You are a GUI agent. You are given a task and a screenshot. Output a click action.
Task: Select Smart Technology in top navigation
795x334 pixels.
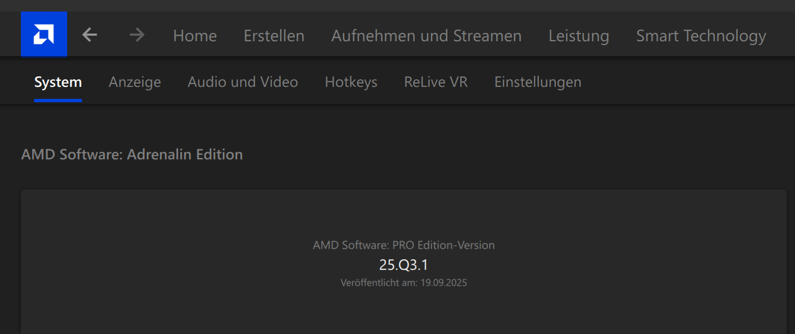pyautogui.click(x=701, y=36)
